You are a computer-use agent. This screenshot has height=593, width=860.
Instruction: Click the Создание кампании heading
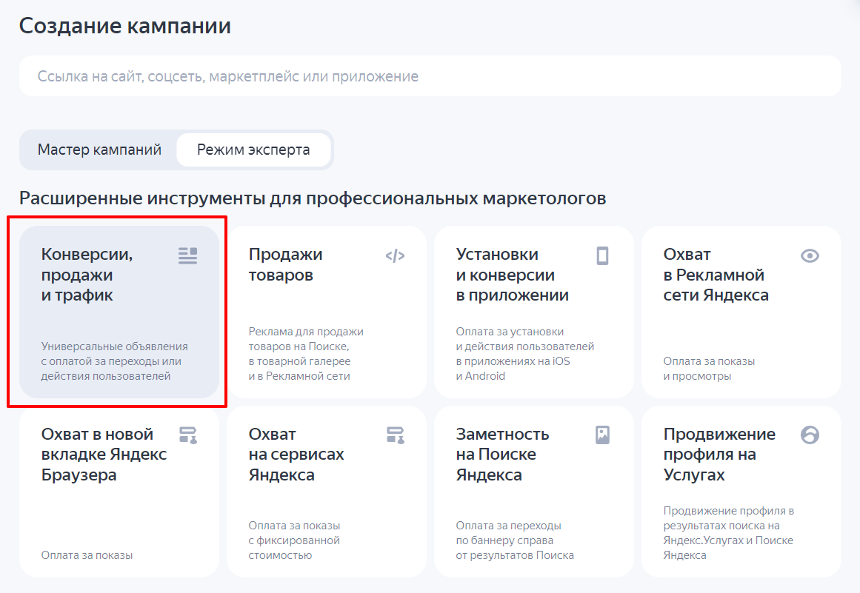125,26
